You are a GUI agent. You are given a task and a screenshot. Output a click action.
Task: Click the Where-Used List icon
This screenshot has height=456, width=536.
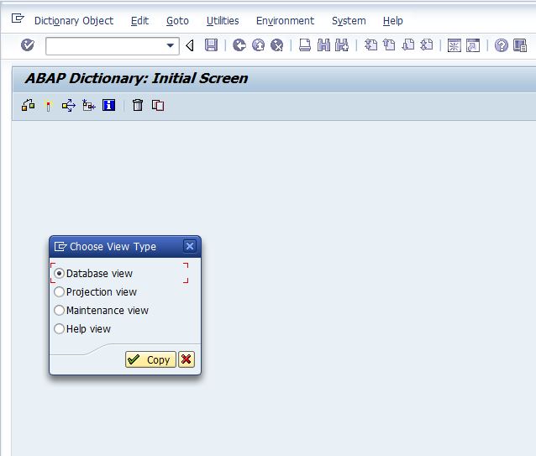[x=68, y=105]
